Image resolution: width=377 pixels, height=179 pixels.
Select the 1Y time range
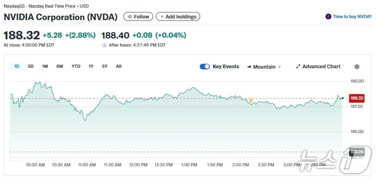point(91,66)
